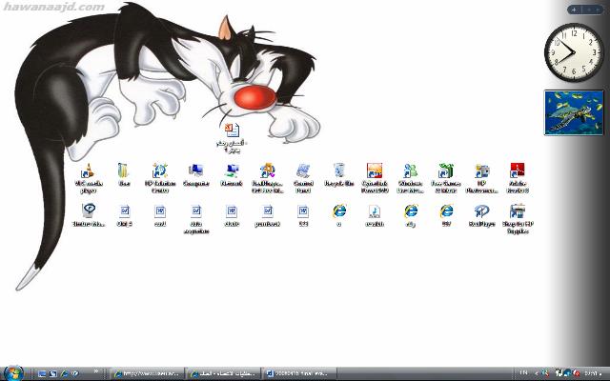Open the RealRhapsody shortcut icon
Viewport: 610px width, 381px height.
point(267,178)
